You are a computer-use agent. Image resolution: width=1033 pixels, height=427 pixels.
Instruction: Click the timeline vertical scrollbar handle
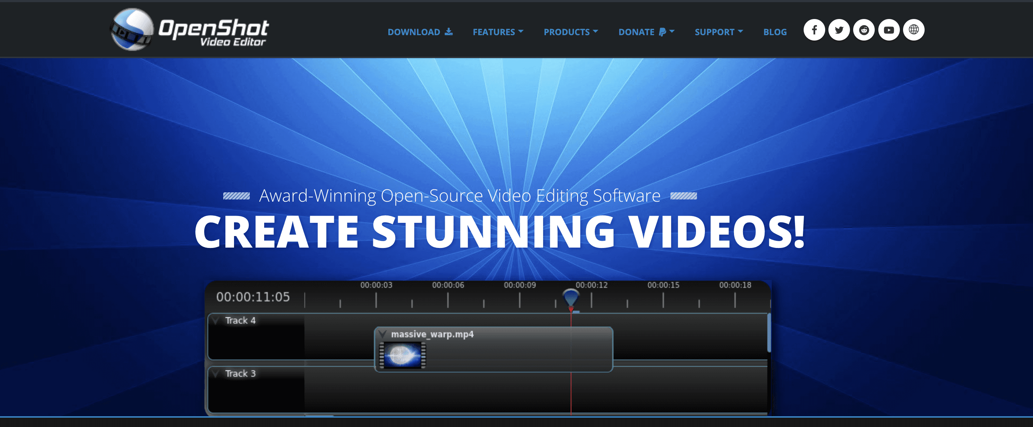(769, 333)
